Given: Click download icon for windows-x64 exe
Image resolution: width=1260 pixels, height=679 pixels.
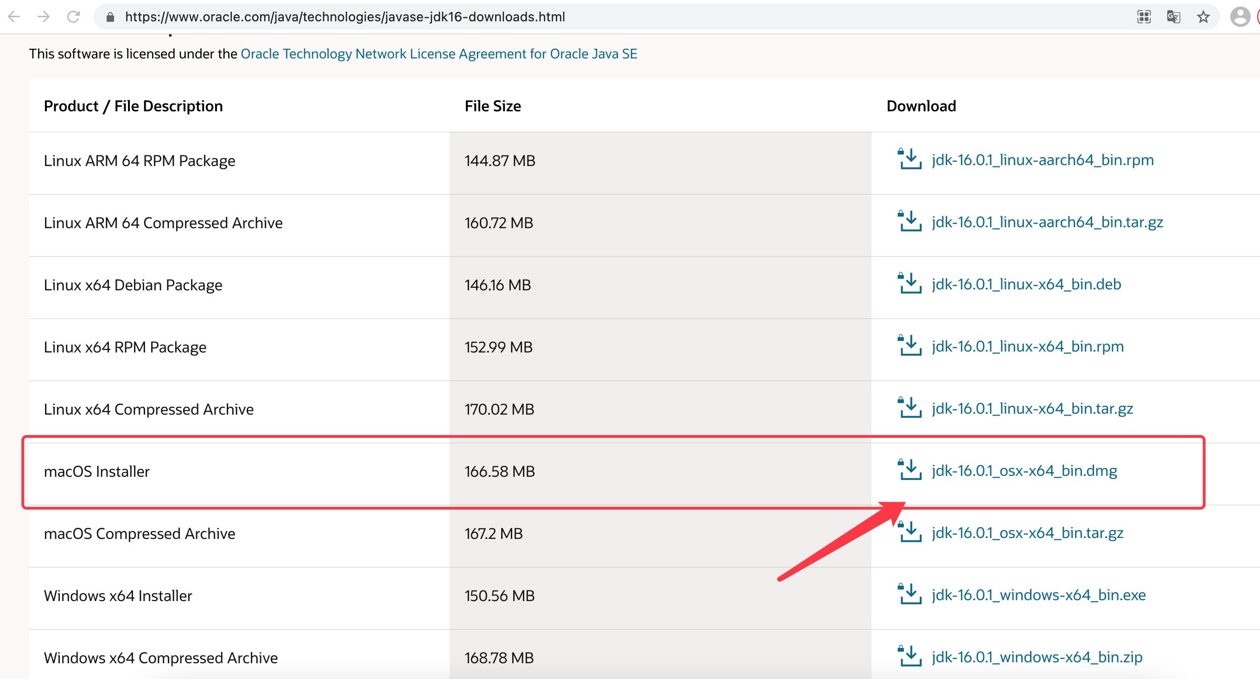Looking at the screenshot, I should point(909,594).
